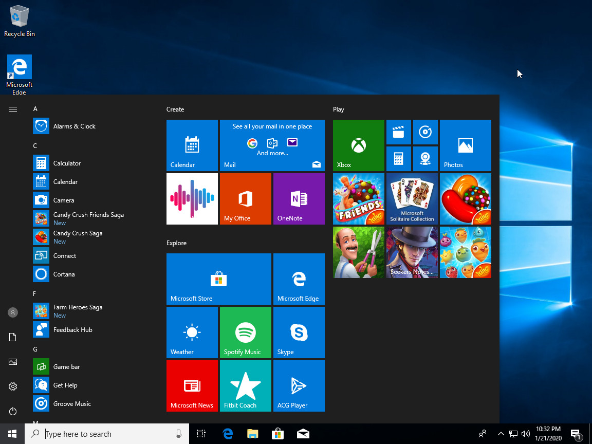
Task: Open the wide Mail tile
Action: click(272, 145)
